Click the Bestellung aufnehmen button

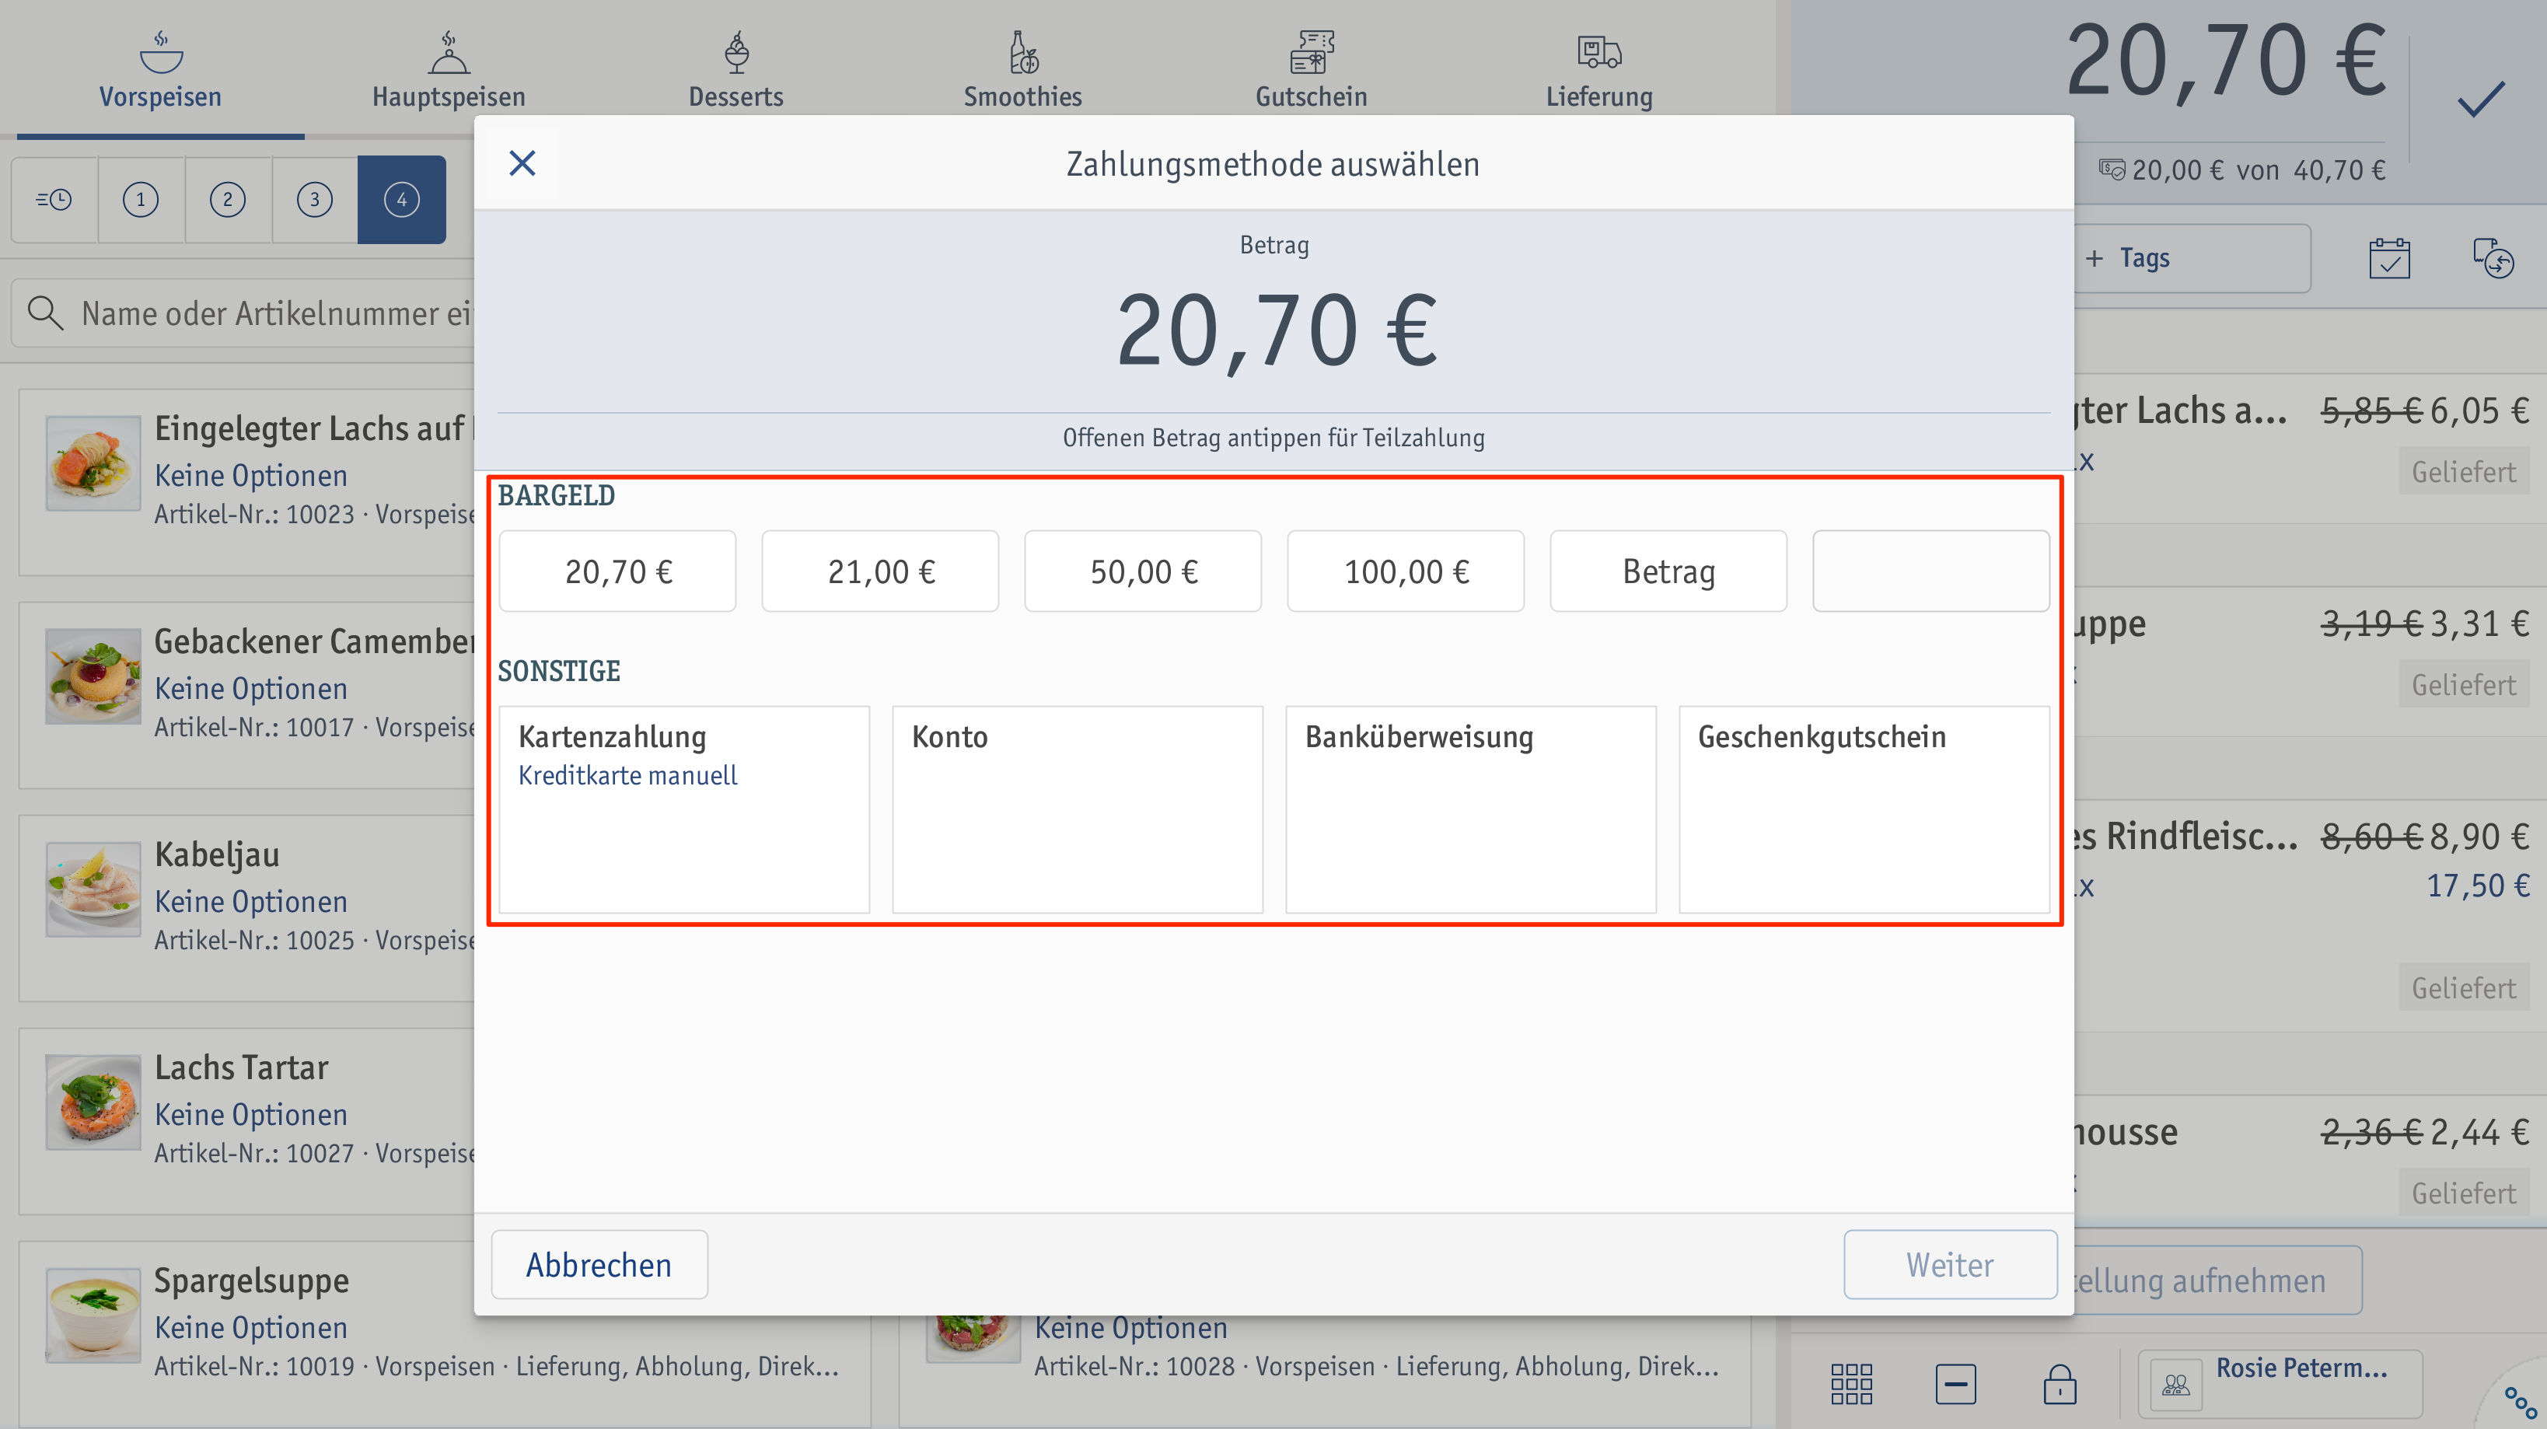click(2218, 1281)
